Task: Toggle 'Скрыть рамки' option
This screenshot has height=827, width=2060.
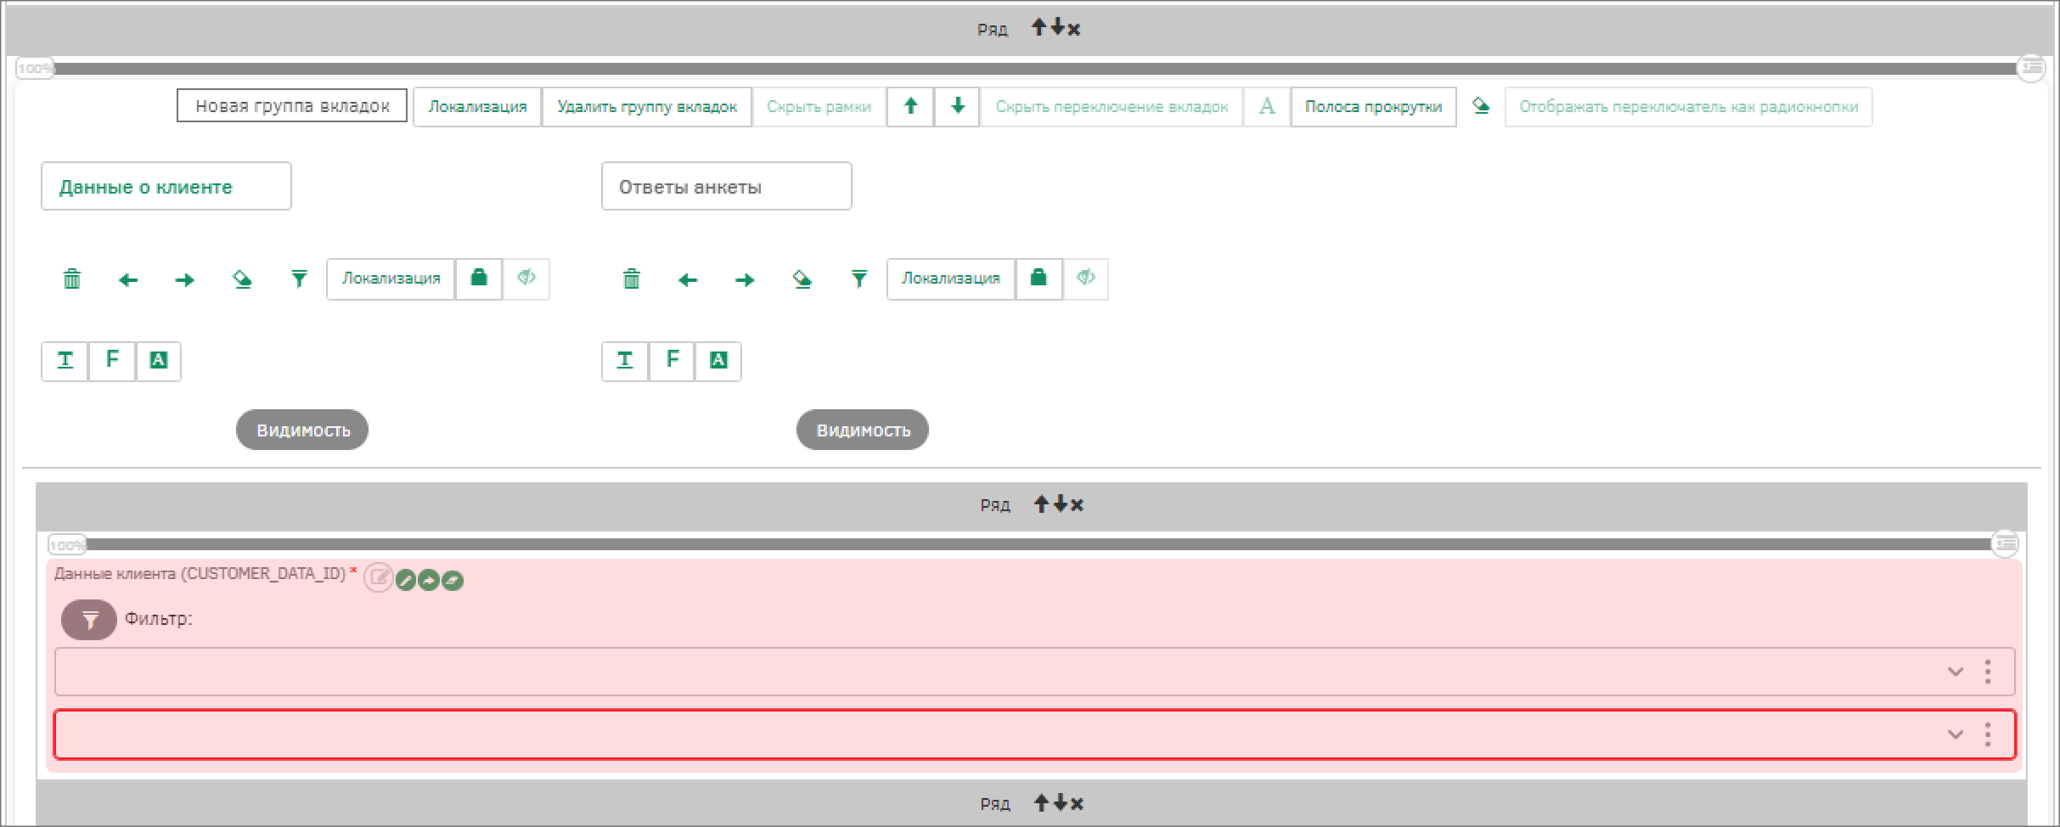Action: point(819,107)
